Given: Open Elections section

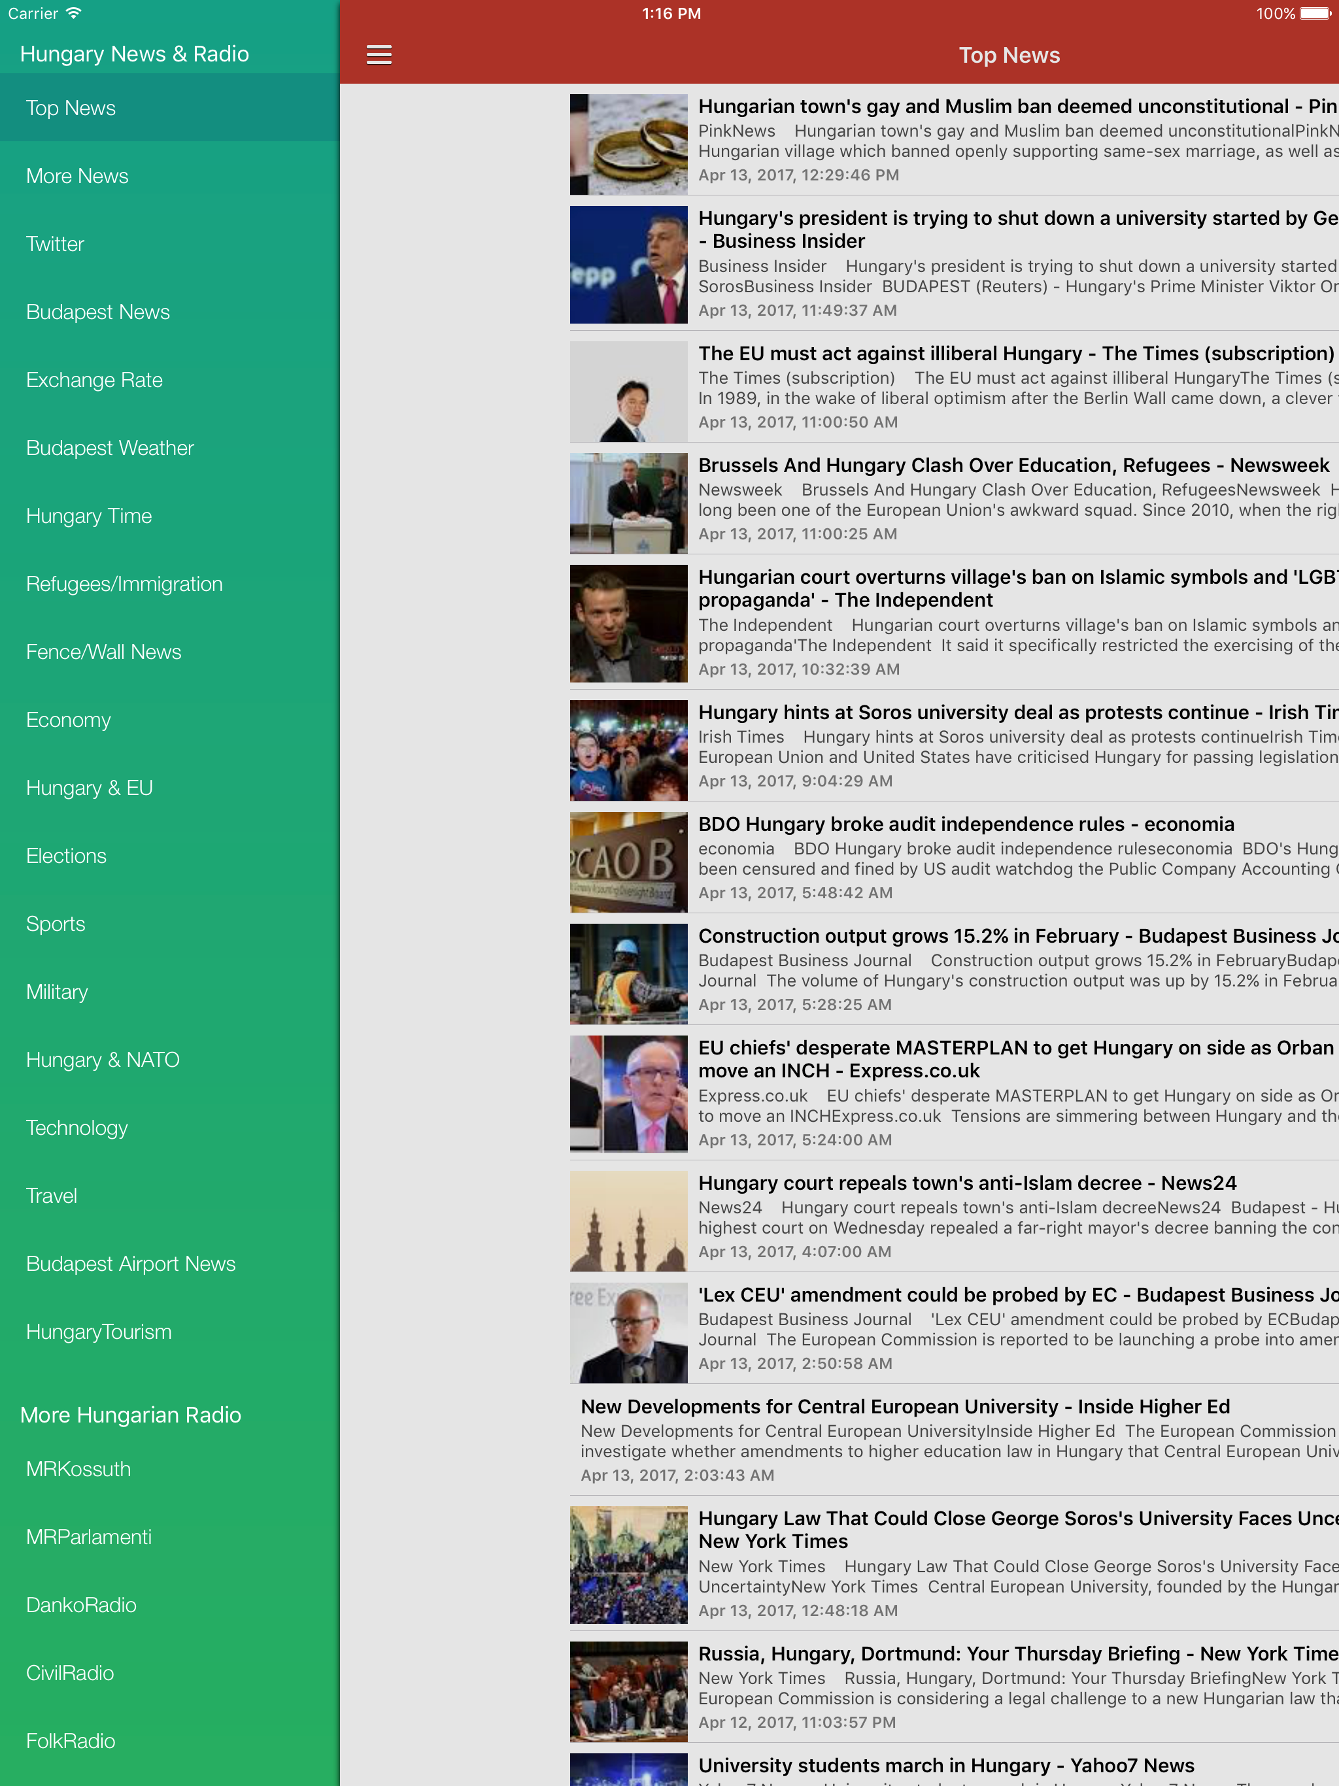Looking at the screenshot, I should click(169, 855).
